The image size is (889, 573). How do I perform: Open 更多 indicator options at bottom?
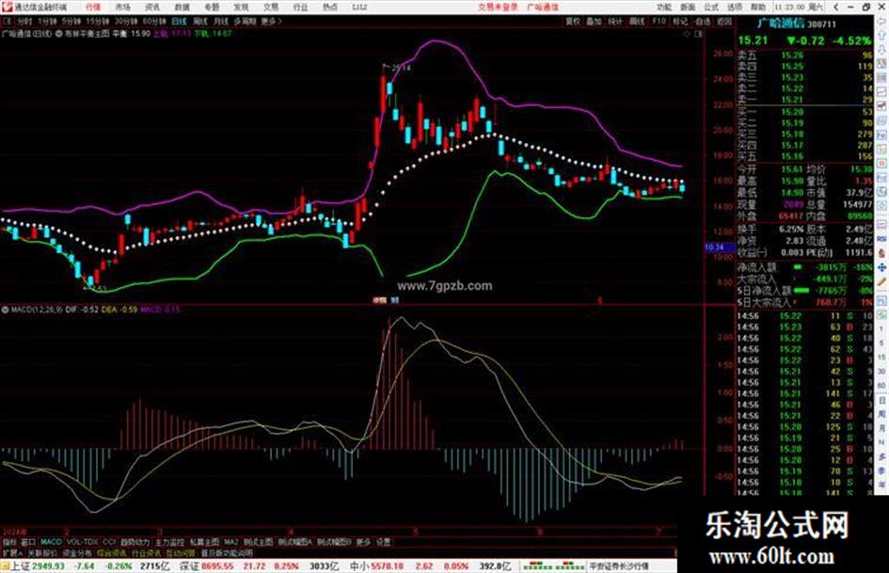pos(363,542)
